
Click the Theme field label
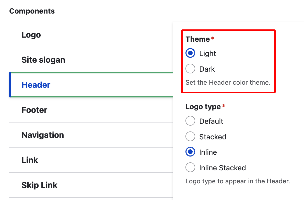click(x=197, y=39)
